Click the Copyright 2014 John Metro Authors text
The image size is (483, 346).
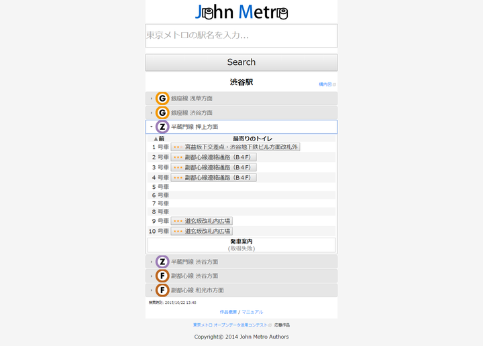point(241,337)
